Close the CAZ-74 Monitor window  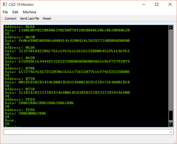pyautogui.click(x=170, y=4)
